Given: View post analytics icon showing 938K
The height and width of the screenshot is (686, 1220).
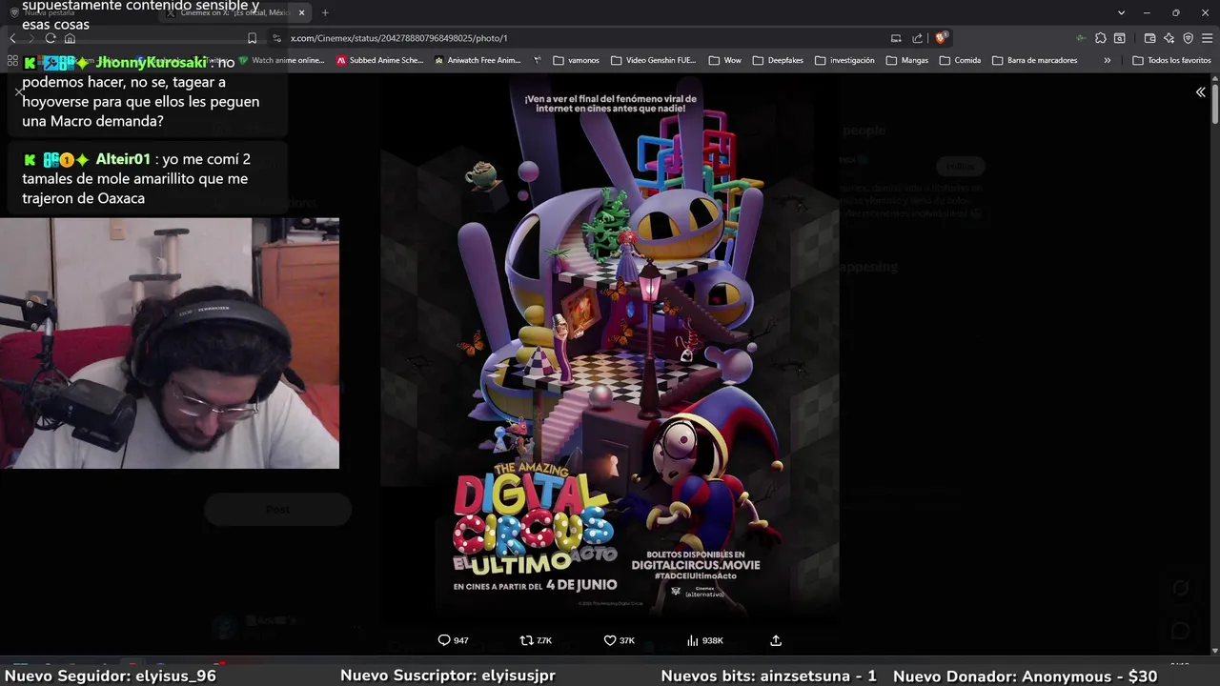Looking at the screenshot, I should (704, 640).
